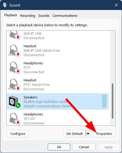Select the Playback tab
Image resolution: width=122 pixels, height=153 pixels.
click(11, 15)
